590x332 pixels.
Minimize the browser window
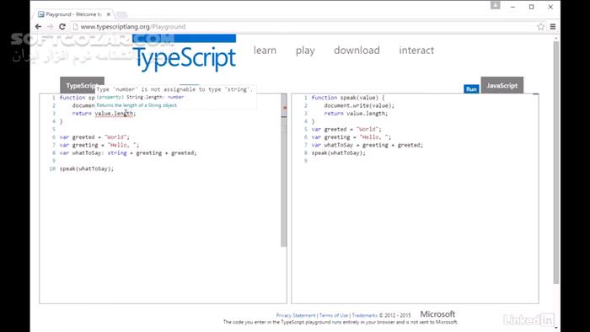pos(512,7)
